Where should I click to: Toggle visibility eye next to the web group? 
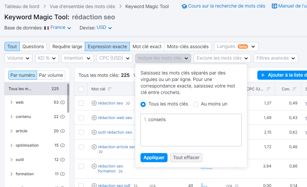(62, 102)
